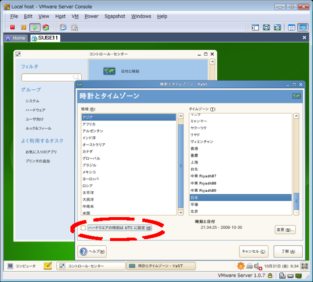Click the ヘルプ (H) help button
313x282 pixels.
pos(92,252)
